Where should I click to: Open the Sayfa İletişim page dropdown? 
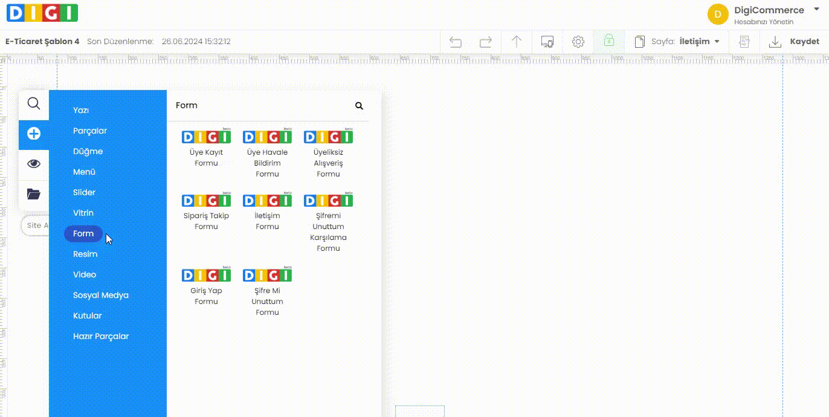[x=686, y=42]
